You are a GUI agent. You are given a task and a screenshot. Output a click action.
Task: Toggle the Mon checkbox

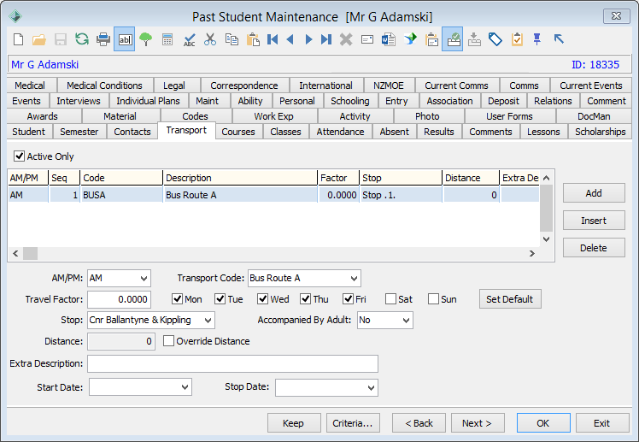pyautogui.click(x=177, y=299)
